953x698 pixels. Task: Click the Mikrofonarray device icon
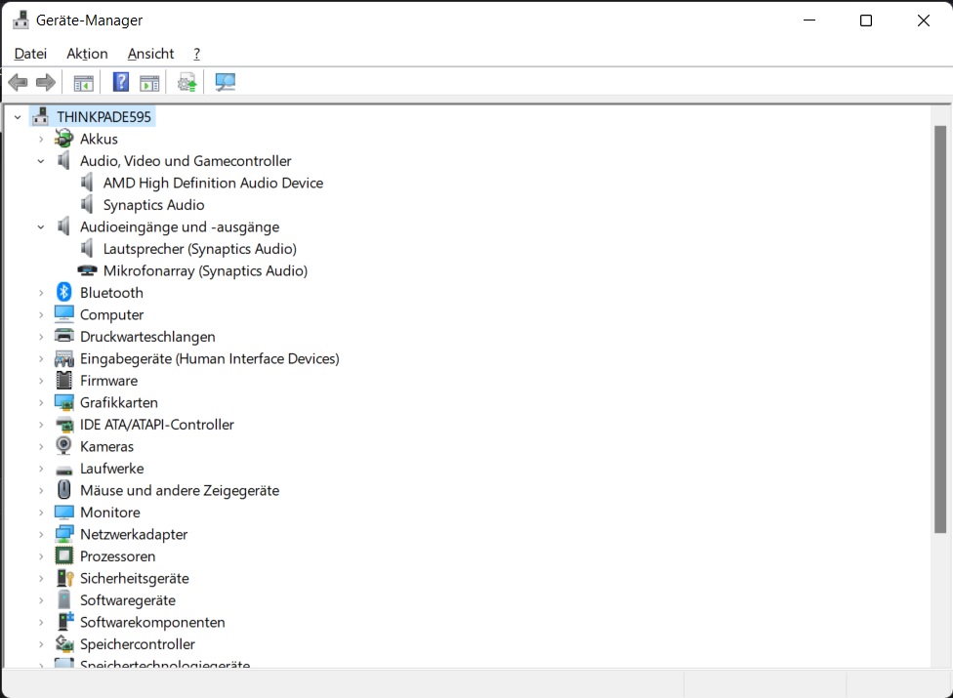87,270
